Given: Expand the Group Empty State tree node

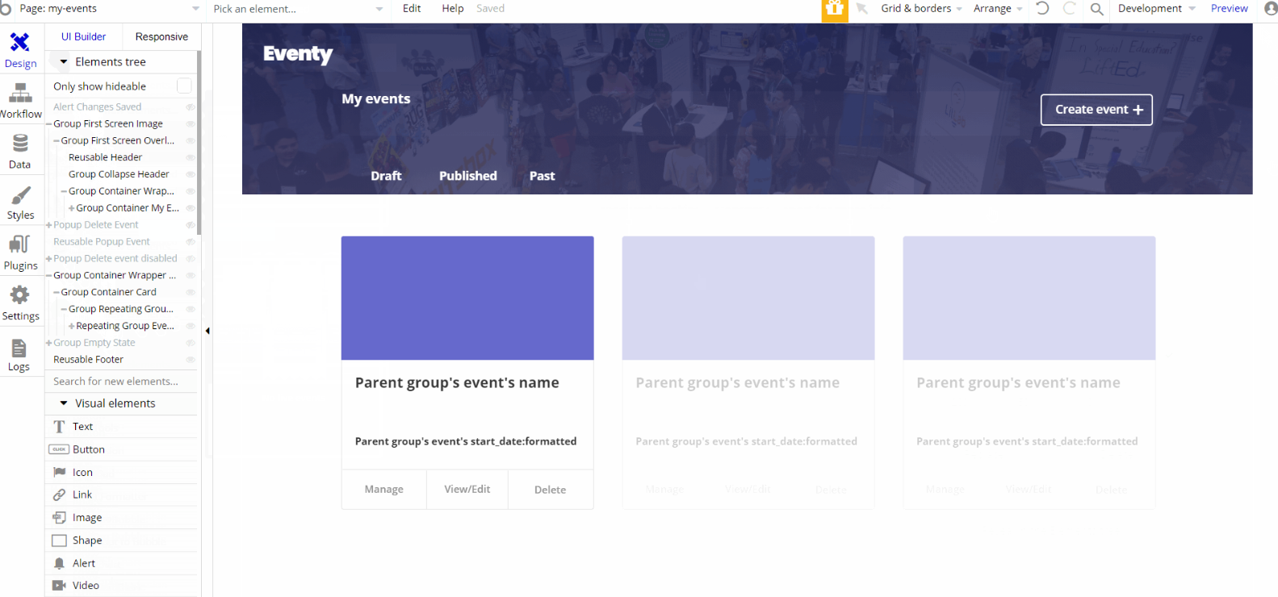Looking at the screenshot, I should (x=49, y=343).
